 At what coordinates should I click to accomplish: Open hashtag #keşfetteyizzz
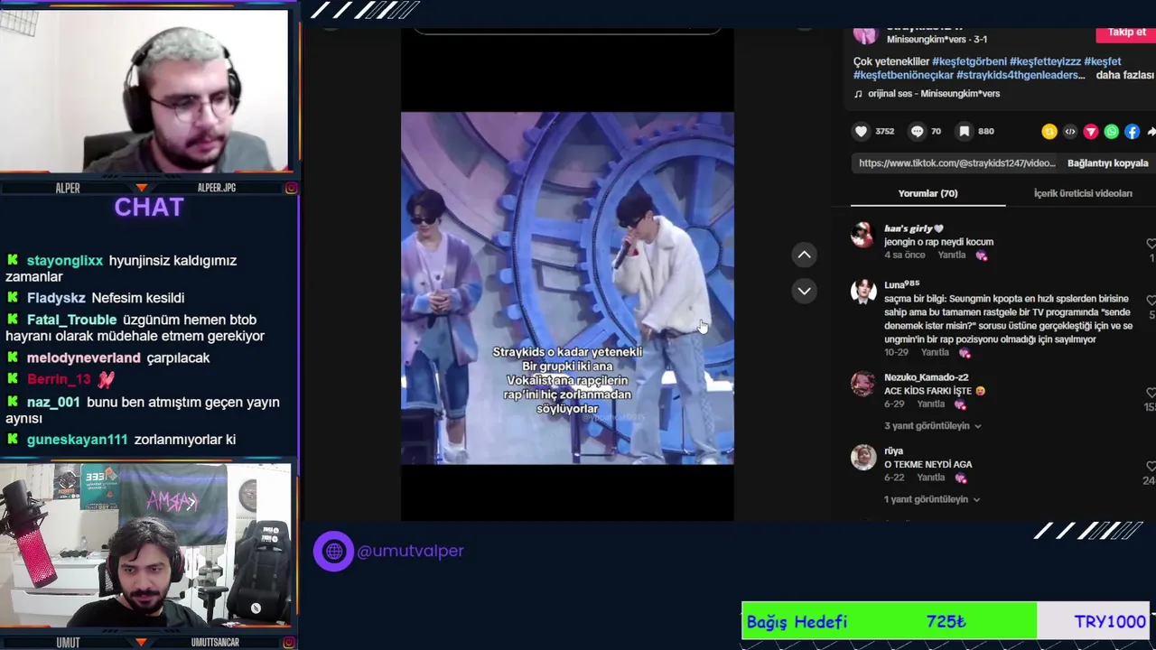(x=1045, y=62)
